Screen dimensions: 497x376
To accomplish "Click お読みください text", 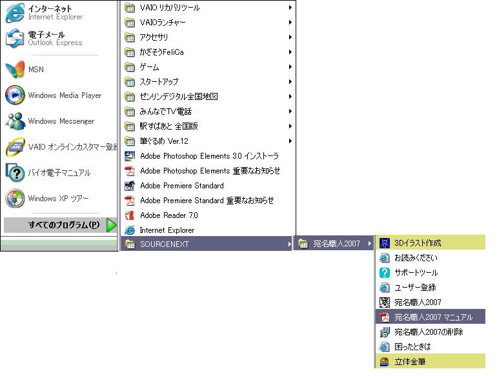I will click(x=416, y=258).
